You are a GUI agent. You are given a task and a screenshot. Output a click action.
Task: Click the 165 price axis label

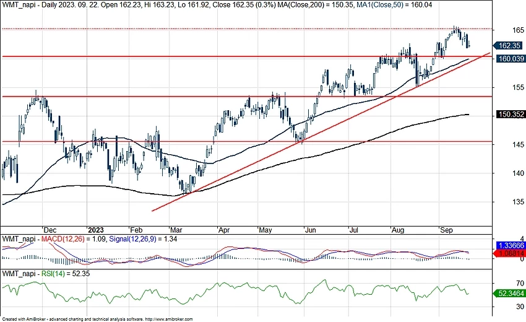[x=518, y=30]
